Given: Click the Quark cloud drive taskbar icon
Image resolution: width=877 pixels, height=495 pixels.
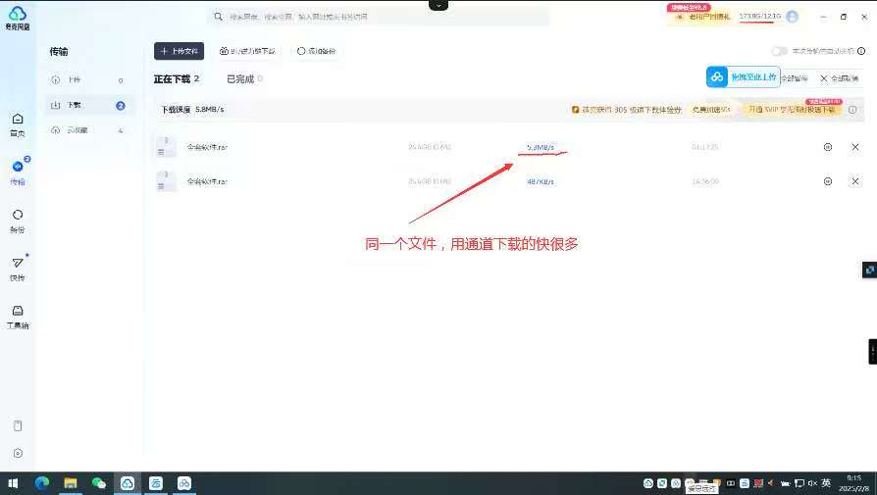Looking at the screenshot, I should pyautogui.click(x=127, y=483).
